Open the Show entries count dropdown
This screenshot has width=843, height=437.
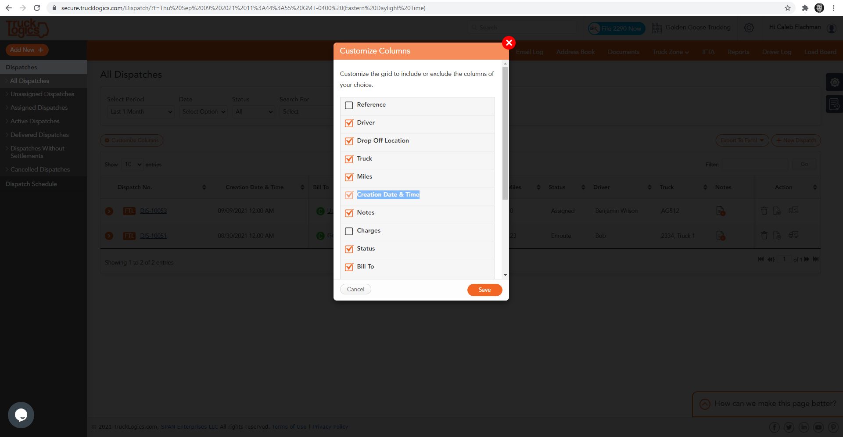point(133,165)
